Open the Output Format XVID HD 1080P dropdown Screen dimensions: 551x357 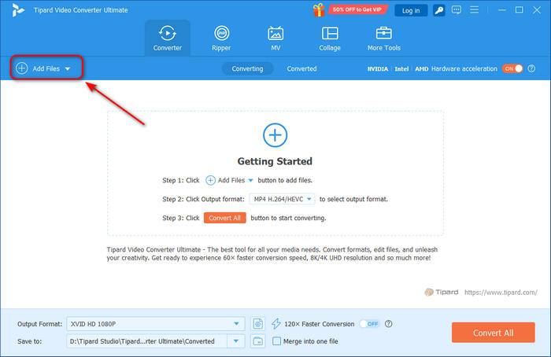pos(156,324)
